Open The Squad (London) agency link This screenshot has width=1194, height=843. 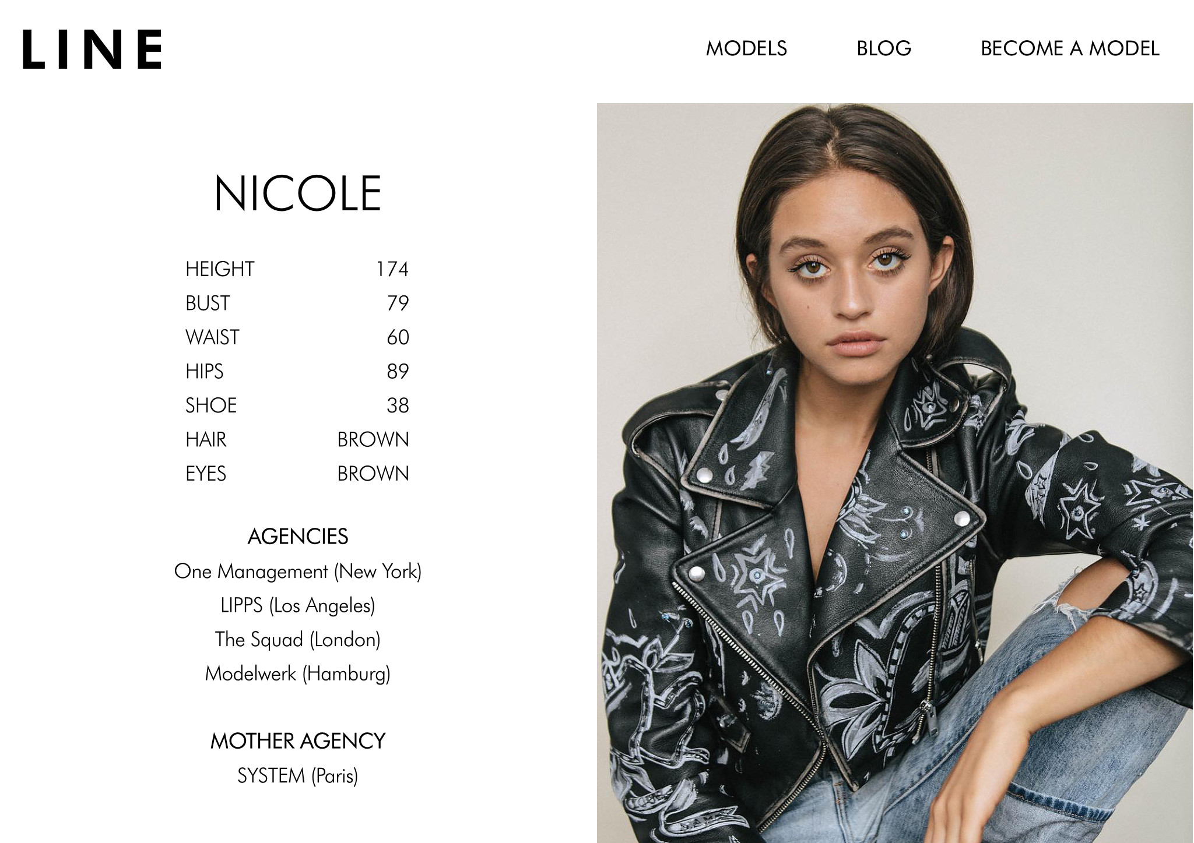[298, 640]
